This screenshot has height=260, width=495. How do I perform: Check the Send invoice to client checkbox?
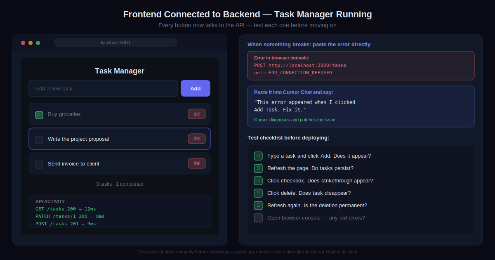click(x=39, y=164)
